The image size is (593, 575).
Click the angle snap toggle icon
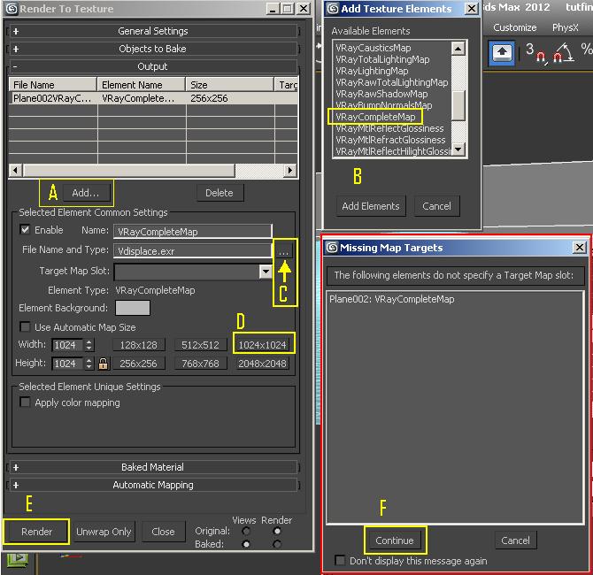click(x=565, y=52)
